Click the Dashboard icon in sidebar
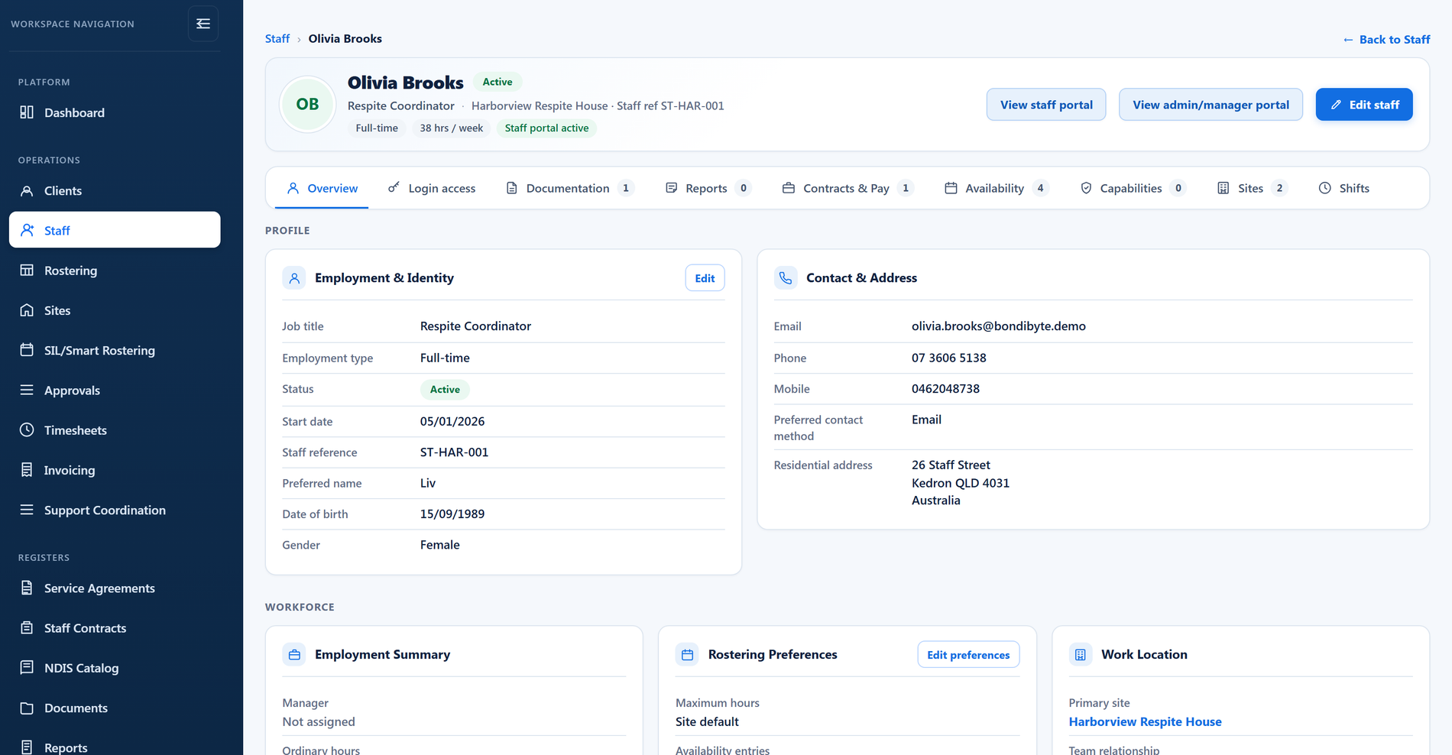This screenshot has height=755, width=1452. pyautogui.click(x=27, y=112)
